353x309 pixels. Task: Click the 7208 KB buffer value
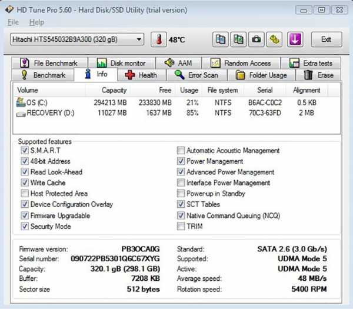coord(145,278)
